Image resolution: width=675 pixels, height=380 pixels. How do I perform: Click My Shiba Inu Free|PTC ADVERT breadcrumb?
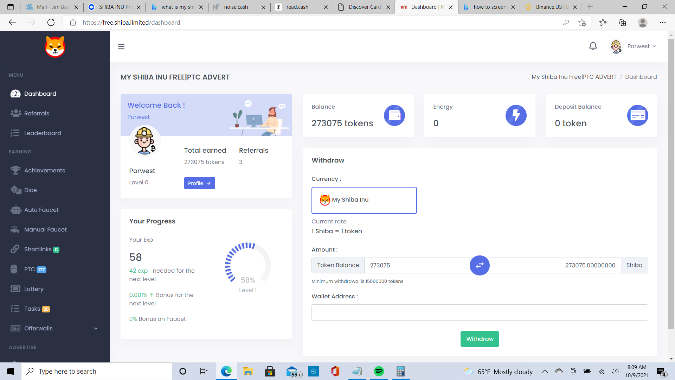(574, 77)
